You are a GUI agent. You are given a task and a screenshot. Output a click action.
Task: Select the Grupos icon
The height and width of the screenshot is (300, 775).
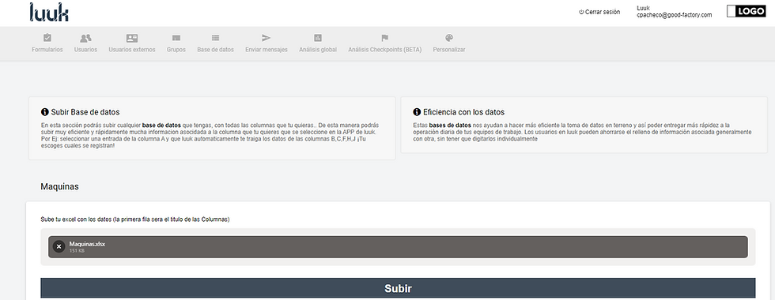[176, 38]
